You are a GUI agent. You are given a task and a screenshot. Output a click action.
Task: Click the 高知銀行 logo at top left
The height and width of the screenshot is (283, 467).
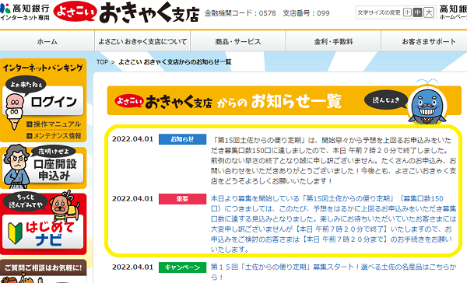[x=25, y=12]
